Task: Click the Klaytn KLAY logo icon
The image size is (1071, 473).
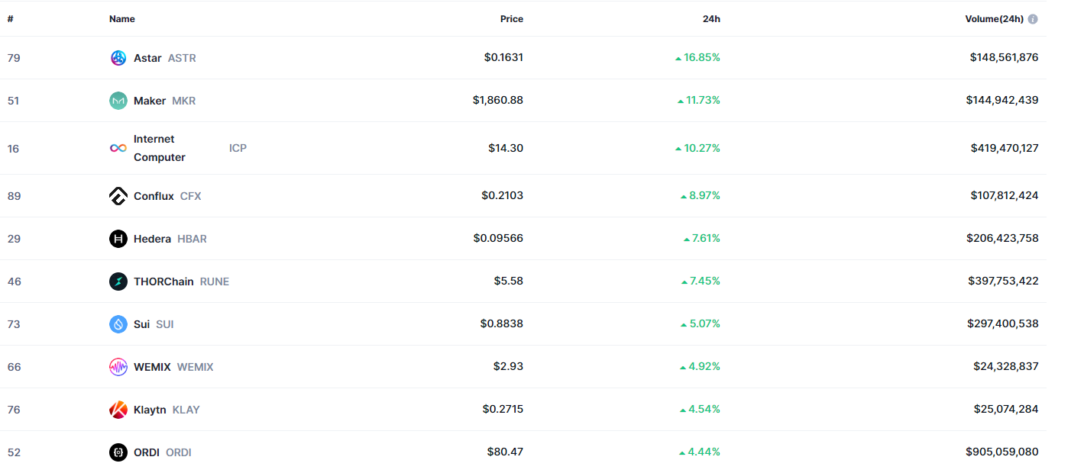Action: [x=118, y=410]
